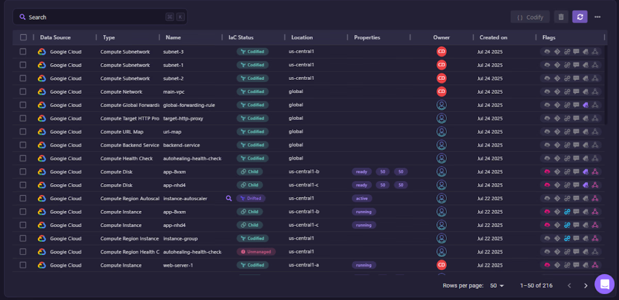Toggle the select-all checkbox in table header
This screenshot has height=300, width=619.
click(23, 37)
